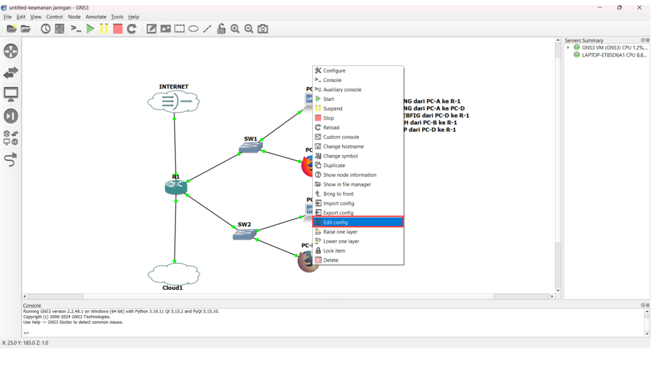Expand the GNS3 VM server entry

point(568,48)
